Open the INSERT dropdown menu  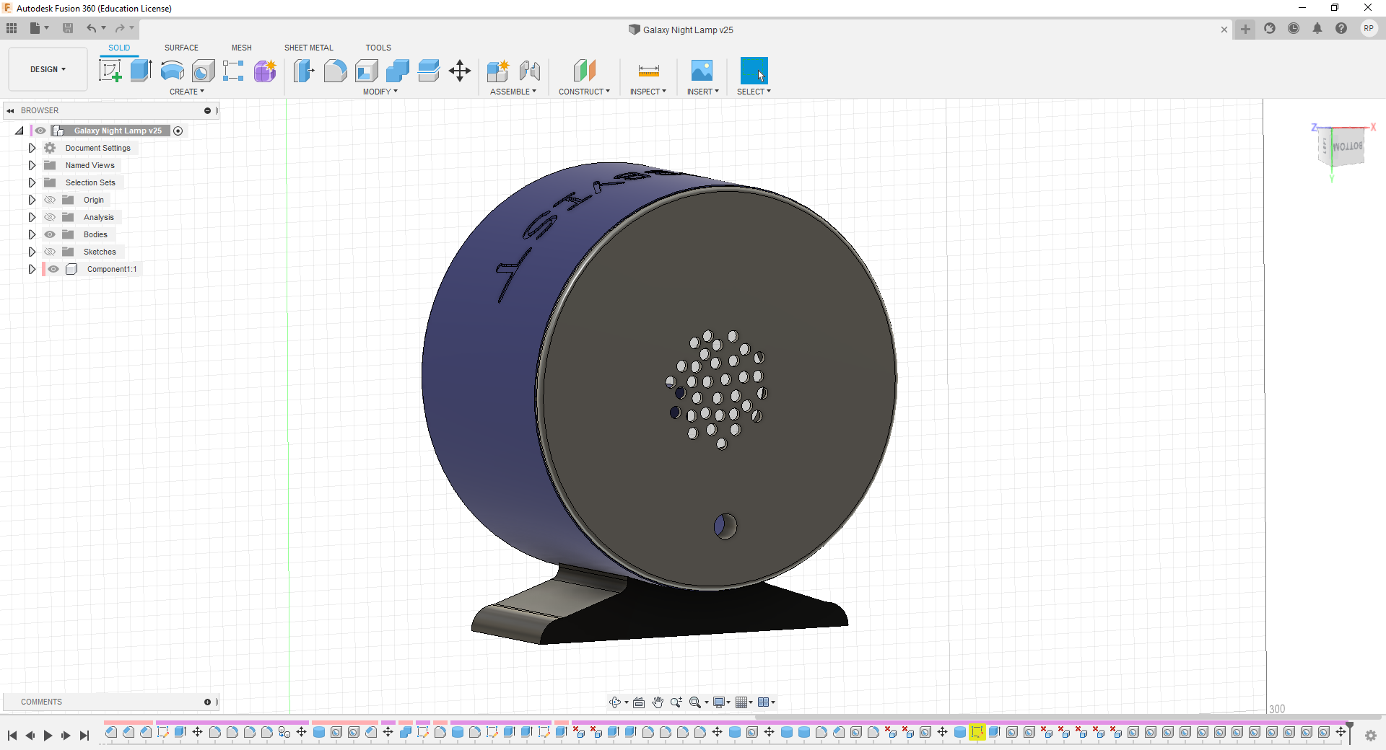703,92
